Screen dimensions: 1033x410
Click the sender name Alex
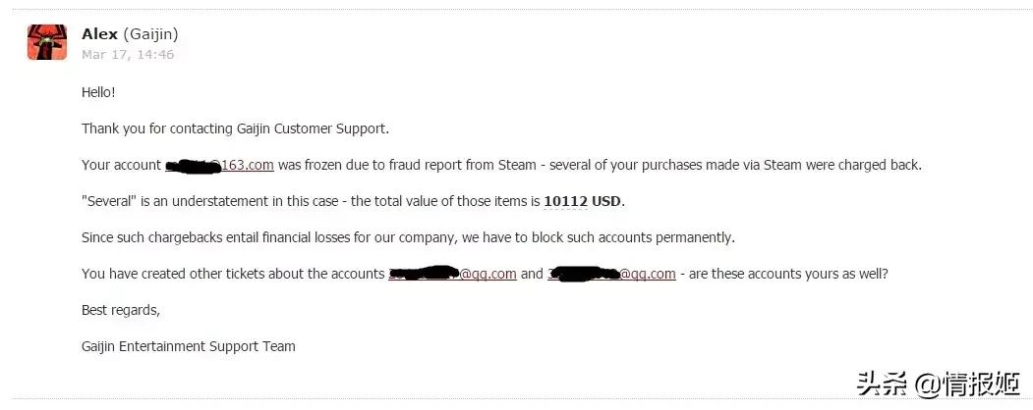coord(100,34)
